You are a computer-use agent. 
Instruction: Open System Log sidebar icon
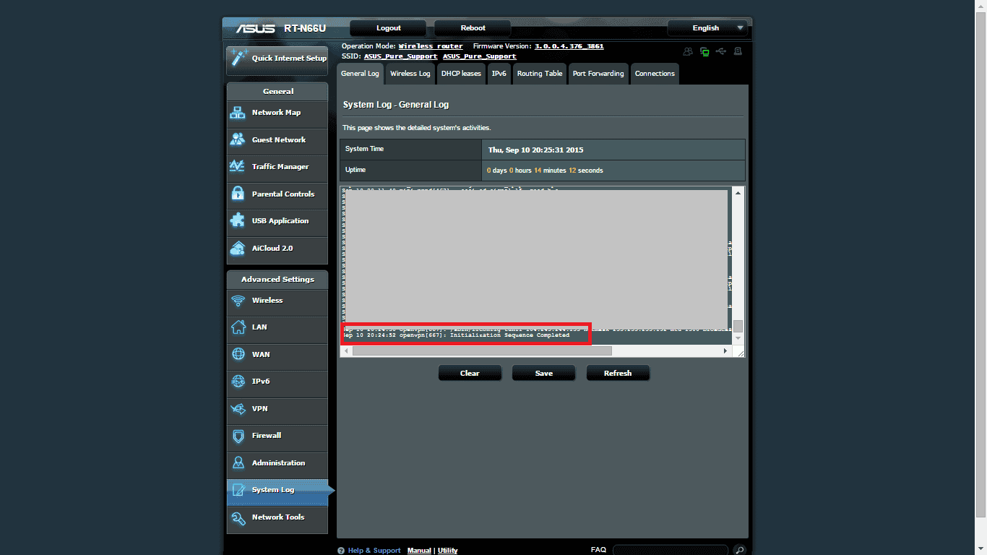pyautogui.click(x=238, y=490)
